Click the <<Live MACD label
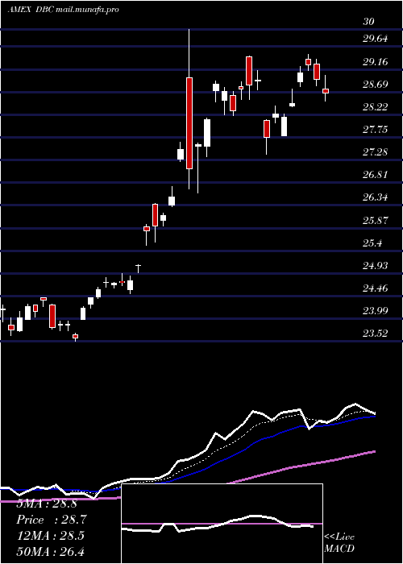The width and height of the screenshot is (403, 564). (x=339, y=543)
